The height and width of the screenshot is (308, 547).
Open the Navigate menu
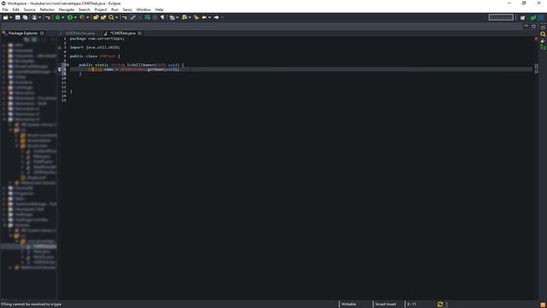pyautogui.click(x=67, y=9)
